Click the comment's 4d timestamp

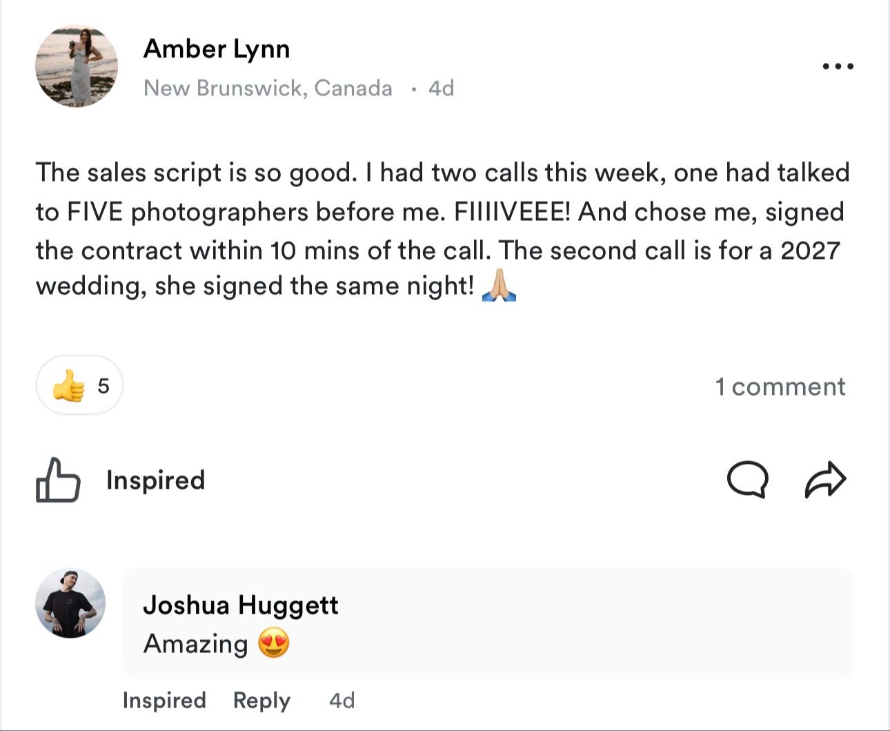coord(342,700)
